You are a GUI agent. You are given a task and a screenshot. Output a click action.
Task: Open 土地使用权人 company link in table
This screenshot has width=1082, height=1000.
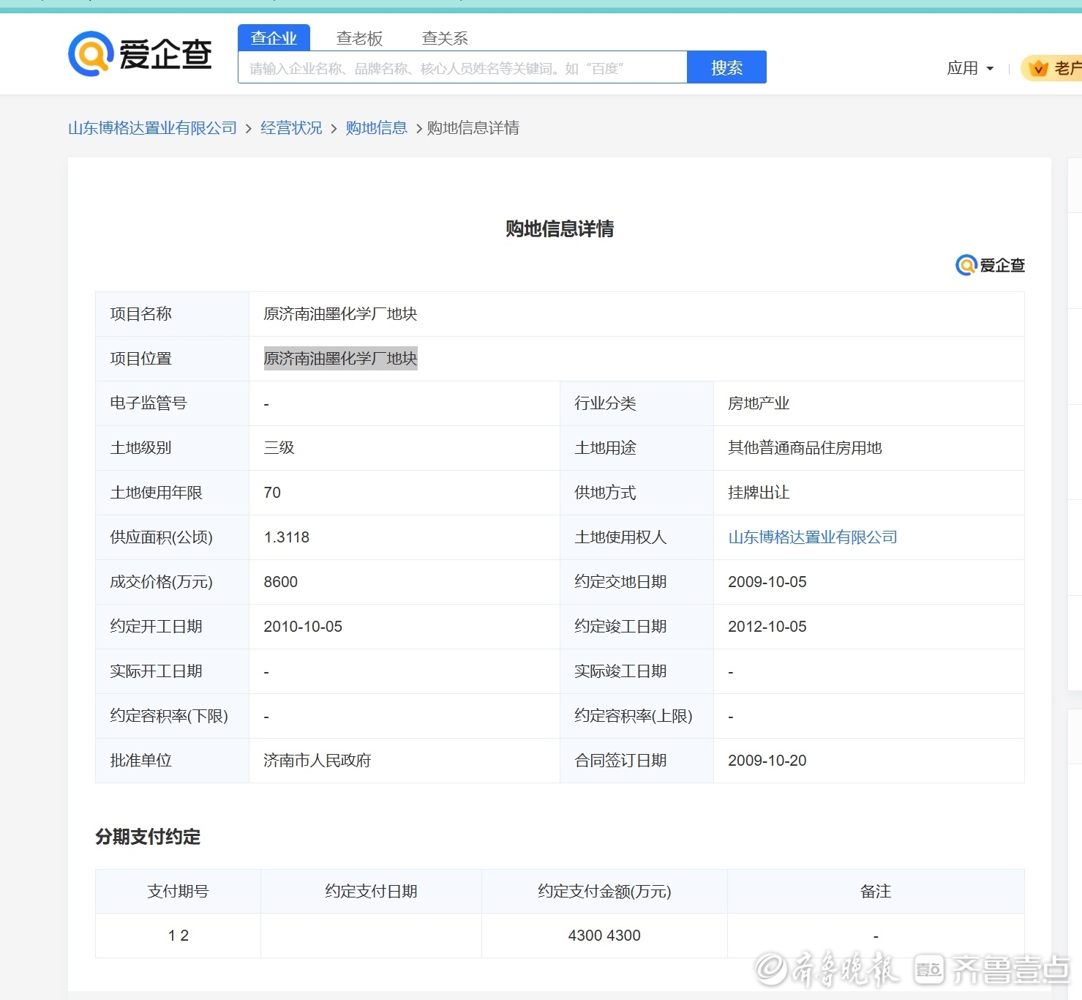(x=812, y=537)
